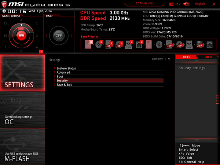
Task: Click the F1: General Help hint
Action: click(x=191, y=162)
